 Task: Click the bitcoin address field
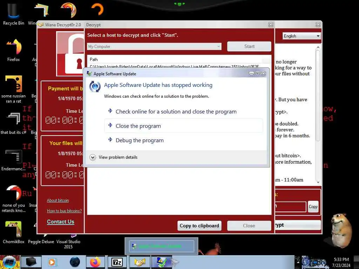[290, 207]
